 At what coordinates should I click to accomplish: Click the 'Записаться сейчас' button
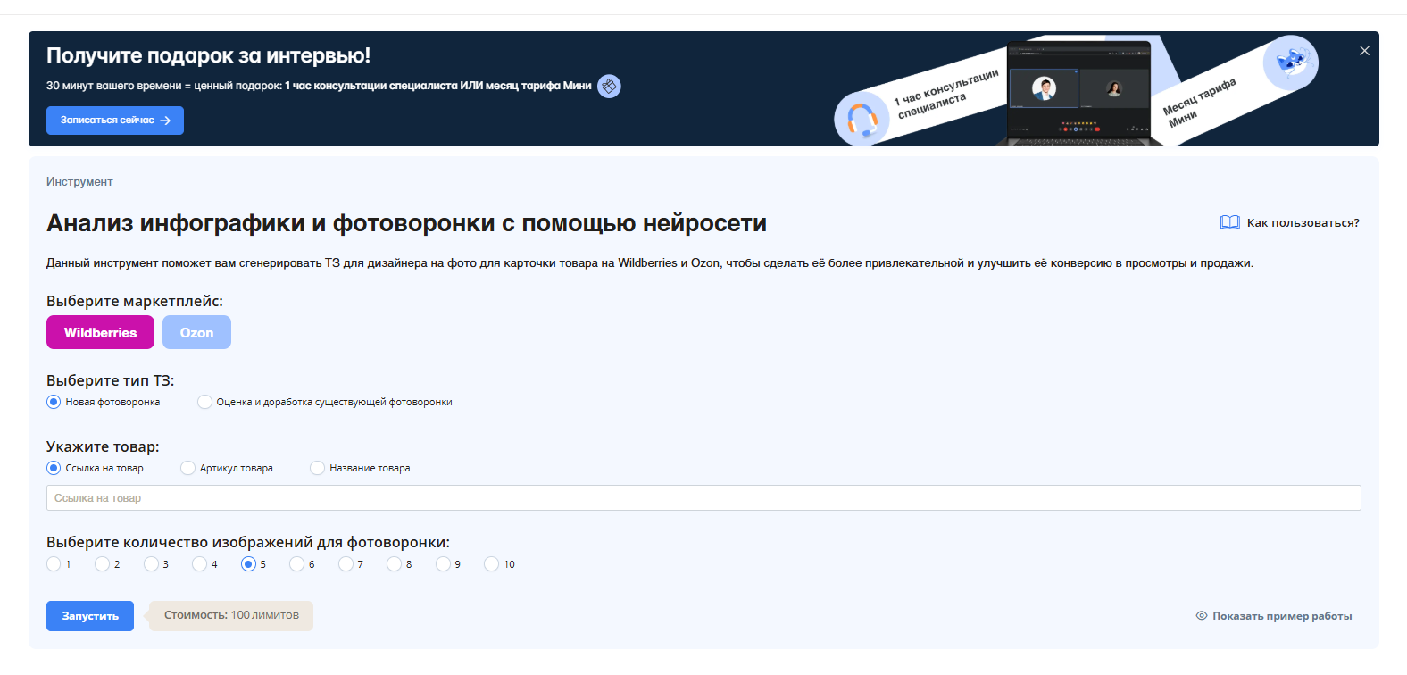[115, 121]
